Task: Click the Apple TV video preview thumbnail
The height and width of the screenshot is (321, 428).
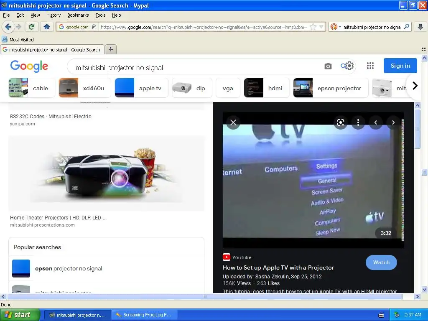Action: [313, 180]
